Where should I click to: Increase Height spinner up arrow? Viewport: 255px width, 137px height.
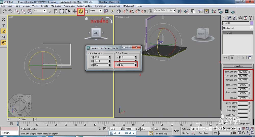[249, 97]
